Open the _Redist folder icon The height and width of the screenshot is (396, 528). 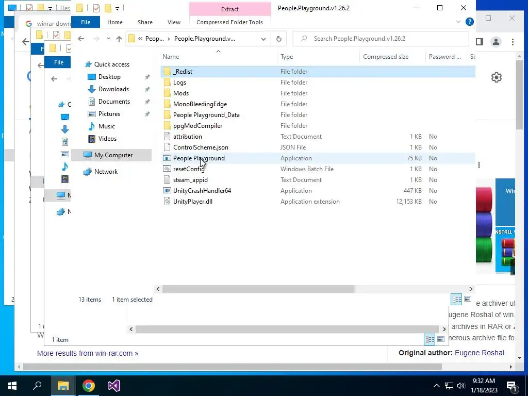click(x=167, y=71)
